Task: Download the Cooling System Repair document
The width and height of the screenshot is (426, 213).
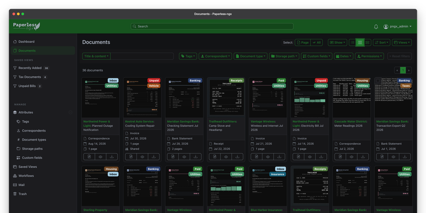Action: pos(154,157)
